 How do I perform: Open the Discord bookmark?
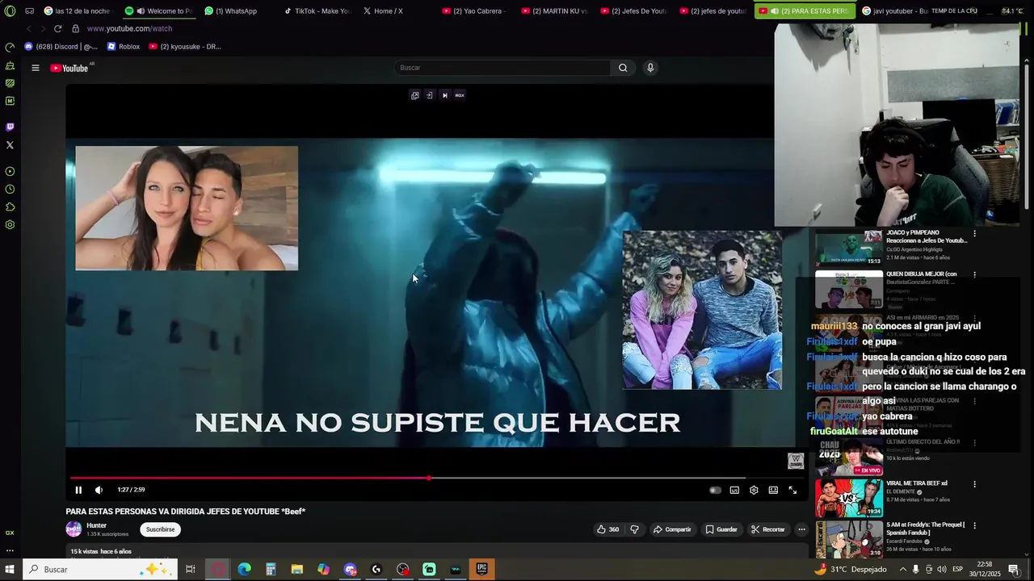point(61,47)
